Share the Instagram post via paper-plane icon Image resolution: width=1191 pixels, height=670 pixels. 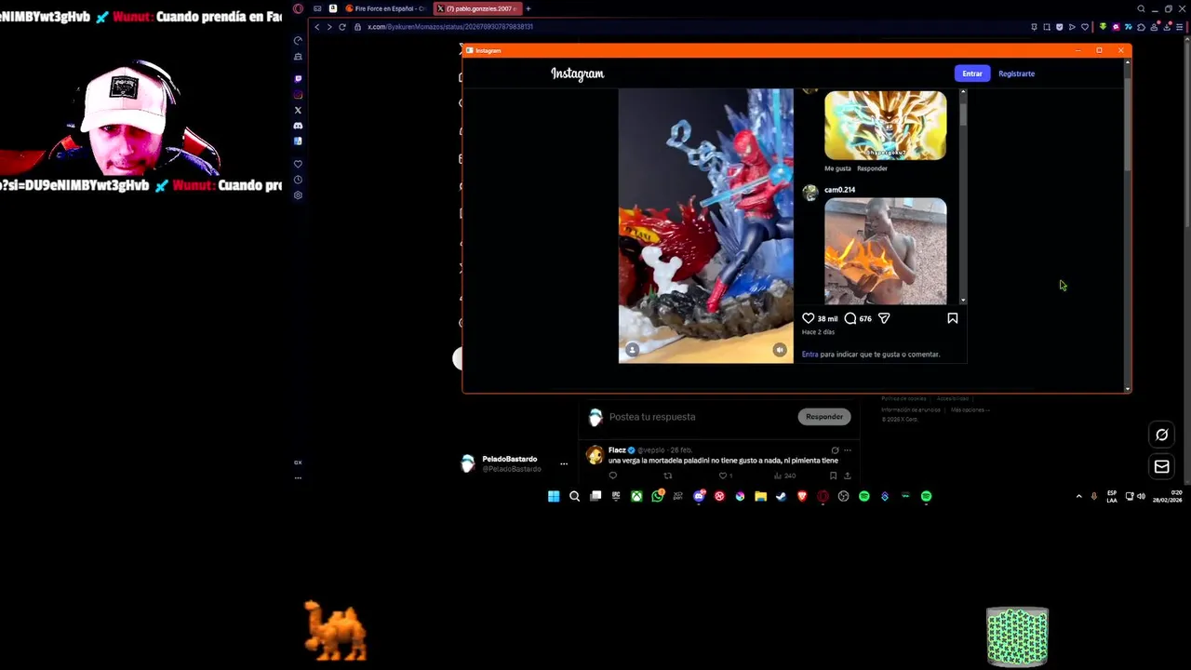pyautogui.click(x=884, y=318)
